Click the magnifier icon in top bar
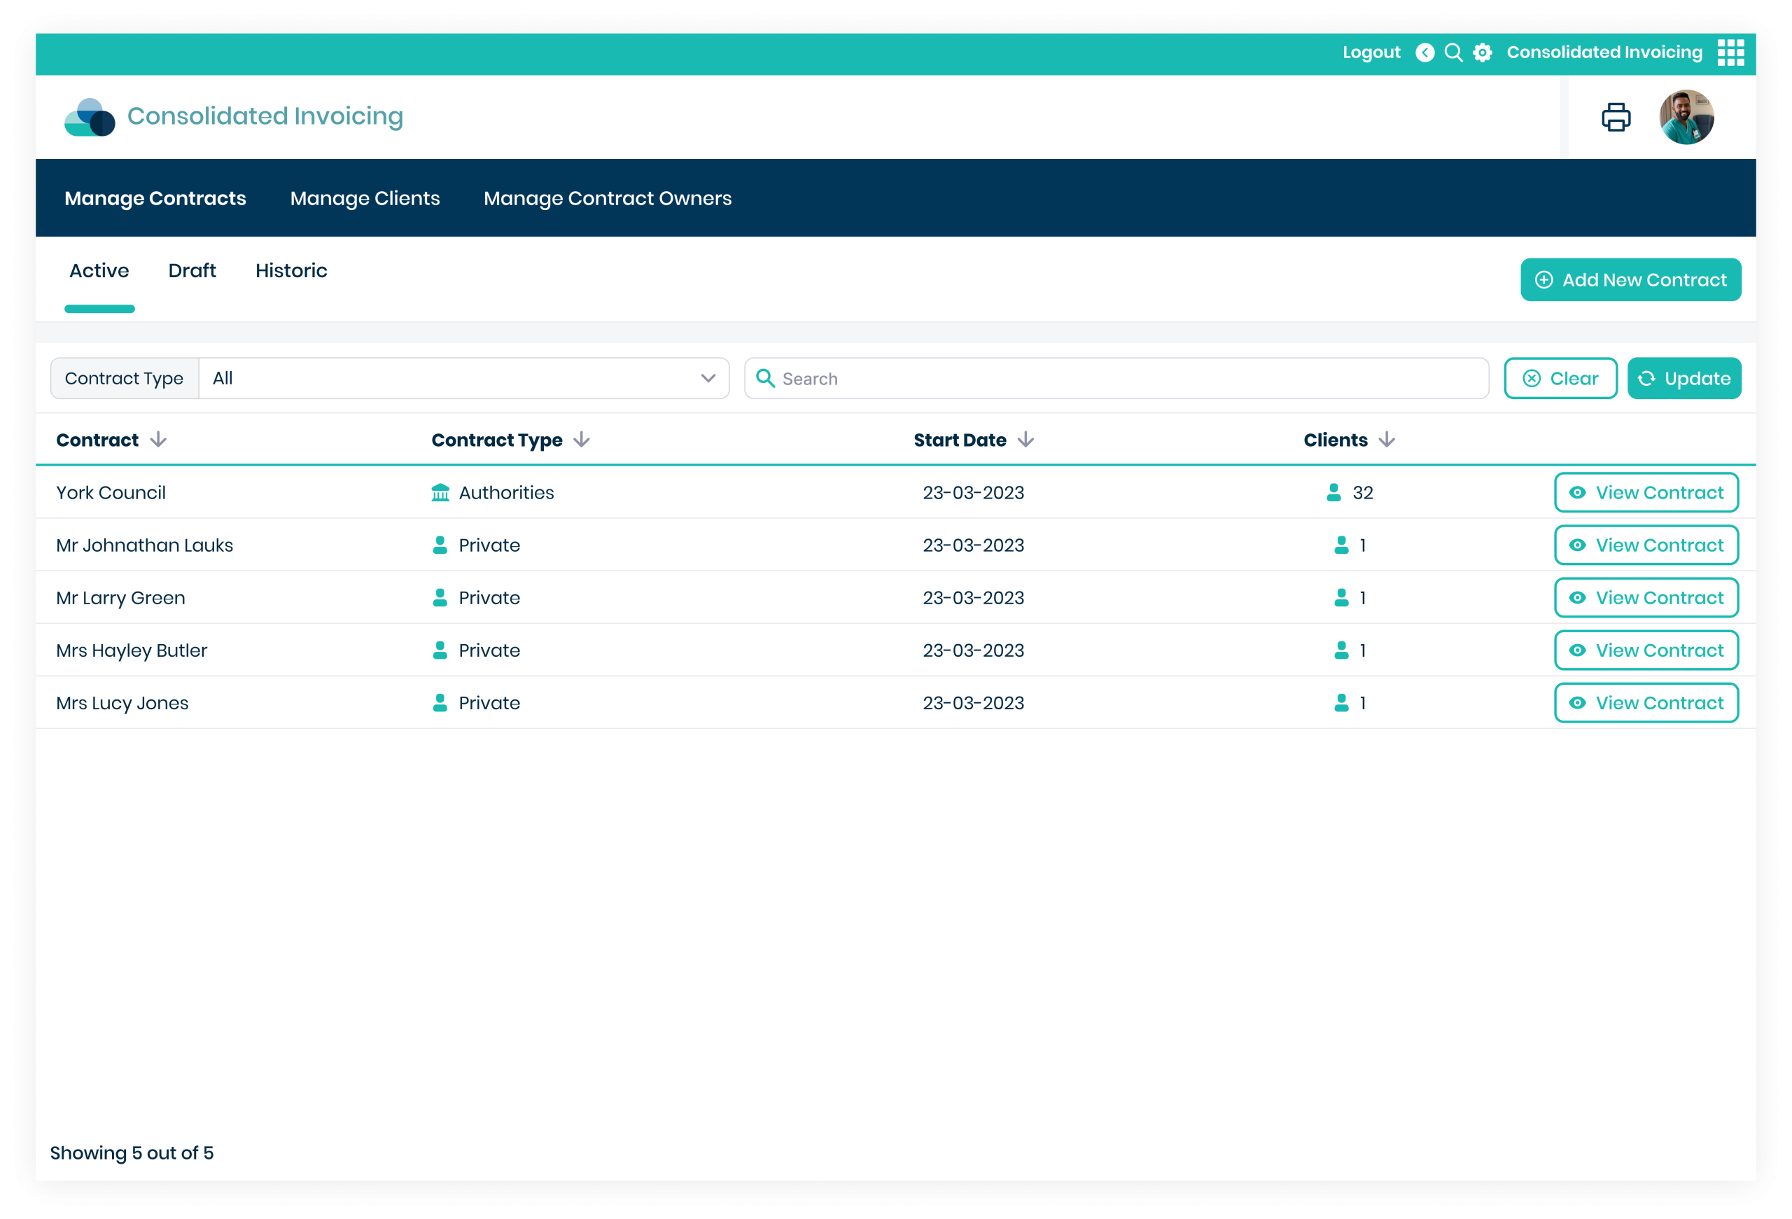Image resolution: width=1792 pixels, height=1219 pixels. click(x=1453, y=53)
